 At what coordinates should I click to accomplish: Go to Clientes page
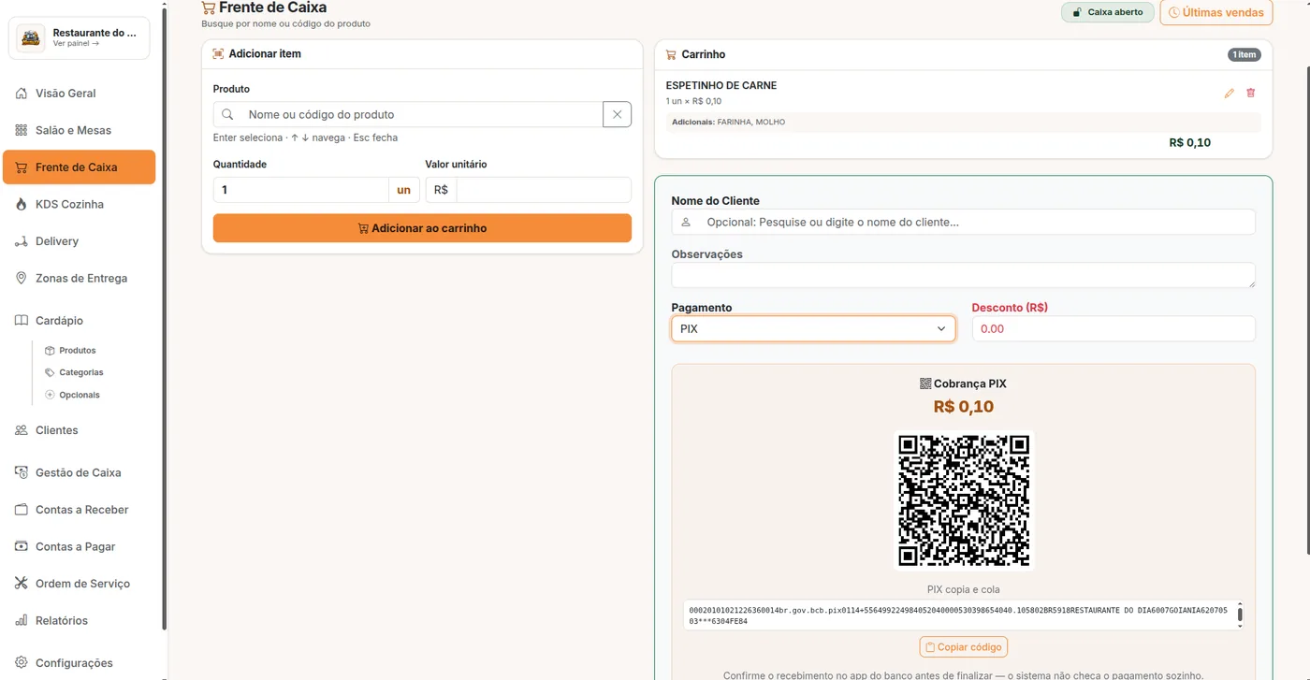click(x=79, y=430)
